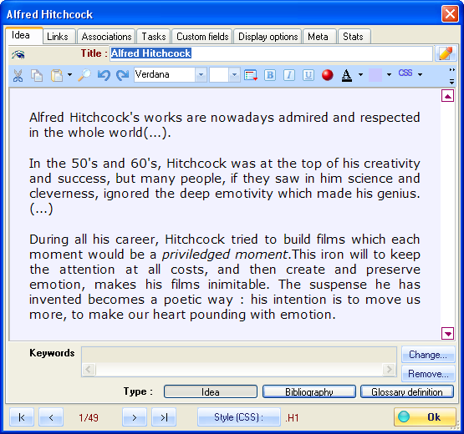The width and height of the screenshot is (464, 434).
Task: Click the Undo arrow icon
Action: coord(104,75)
